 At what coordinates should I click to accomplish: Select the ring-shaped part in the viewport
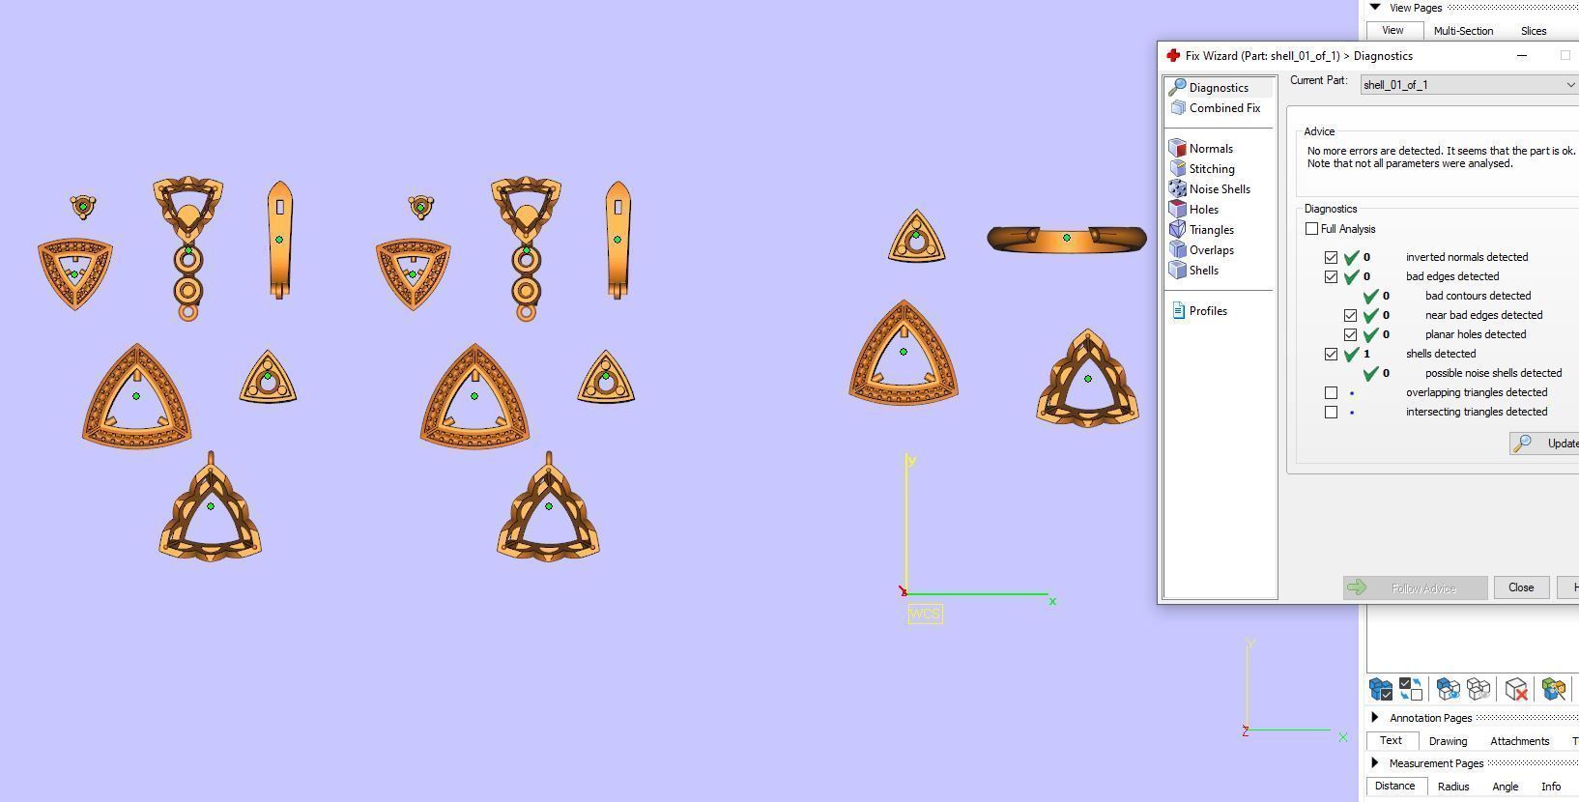[1067, 238]
